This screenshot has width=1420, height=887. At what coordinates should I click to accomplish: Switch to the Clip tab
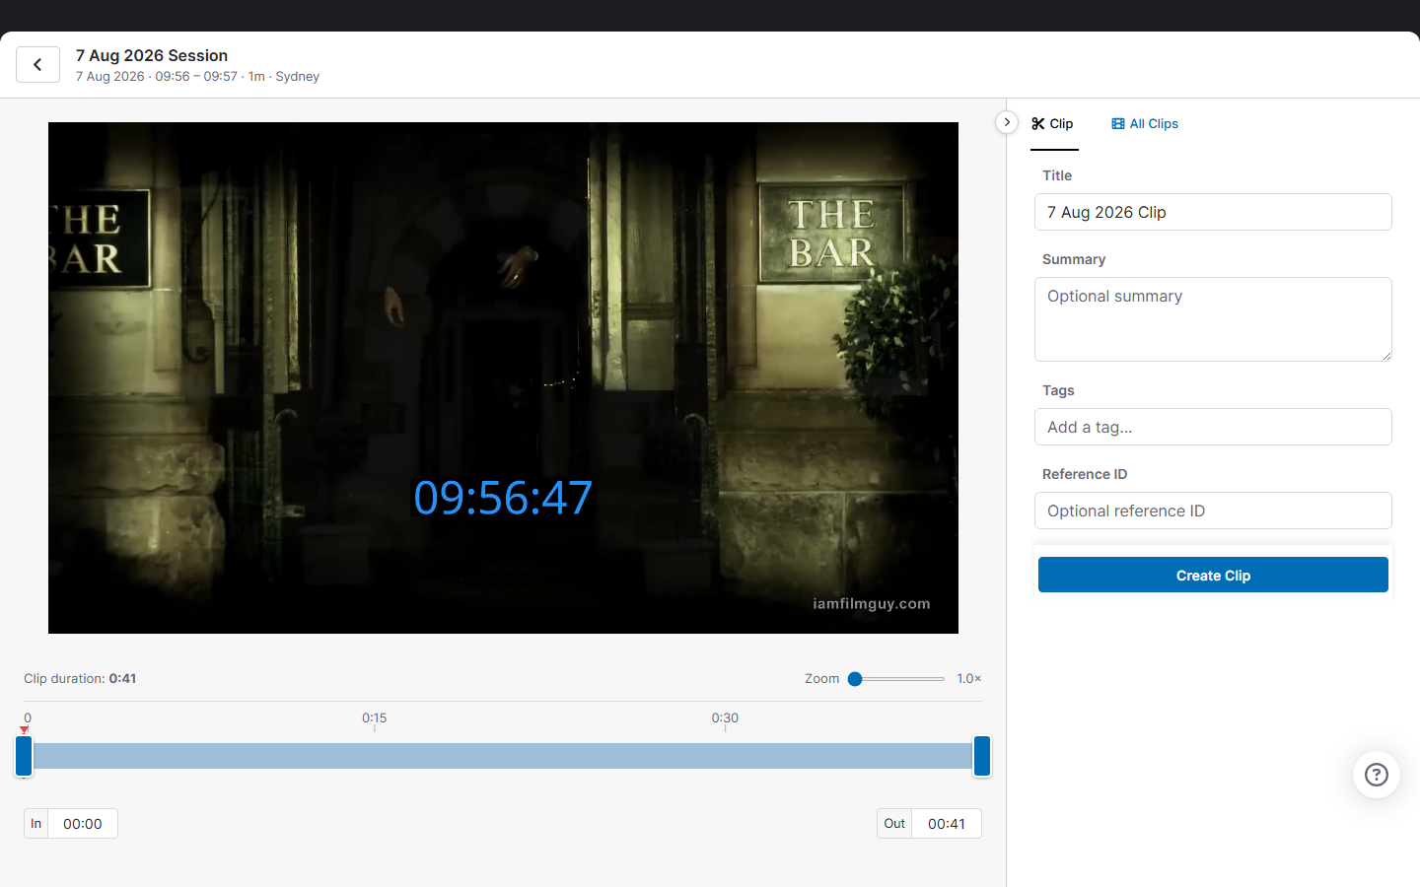[1053, 124]
